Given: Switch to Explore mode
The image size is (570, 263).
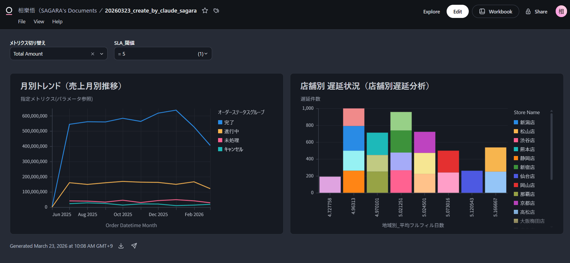Looking at the screenshot, I should (x=431, y=12).
